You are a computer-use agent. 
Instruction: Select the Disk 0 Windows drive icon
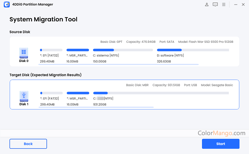[x=24, y=53]
